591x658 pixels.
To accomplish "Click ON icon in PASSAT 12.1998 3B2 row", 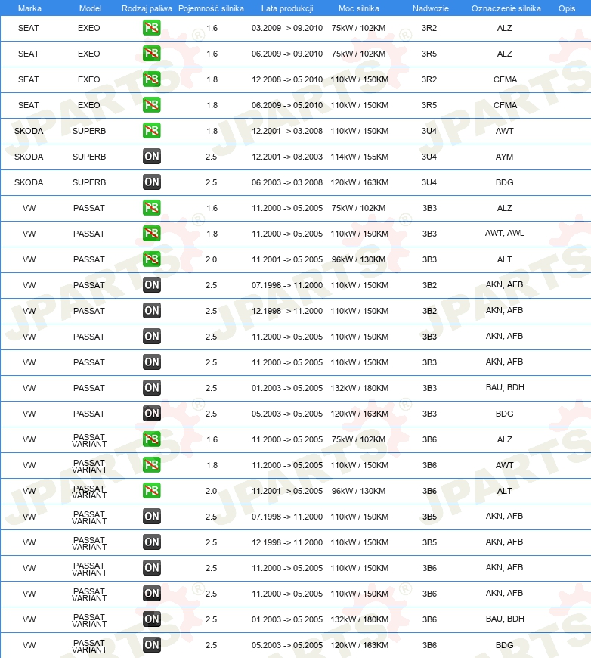I will click(x=151, y=311).
